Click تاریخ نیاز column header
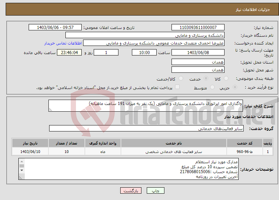This screenshot has width=279, height=200. point(30,143)
